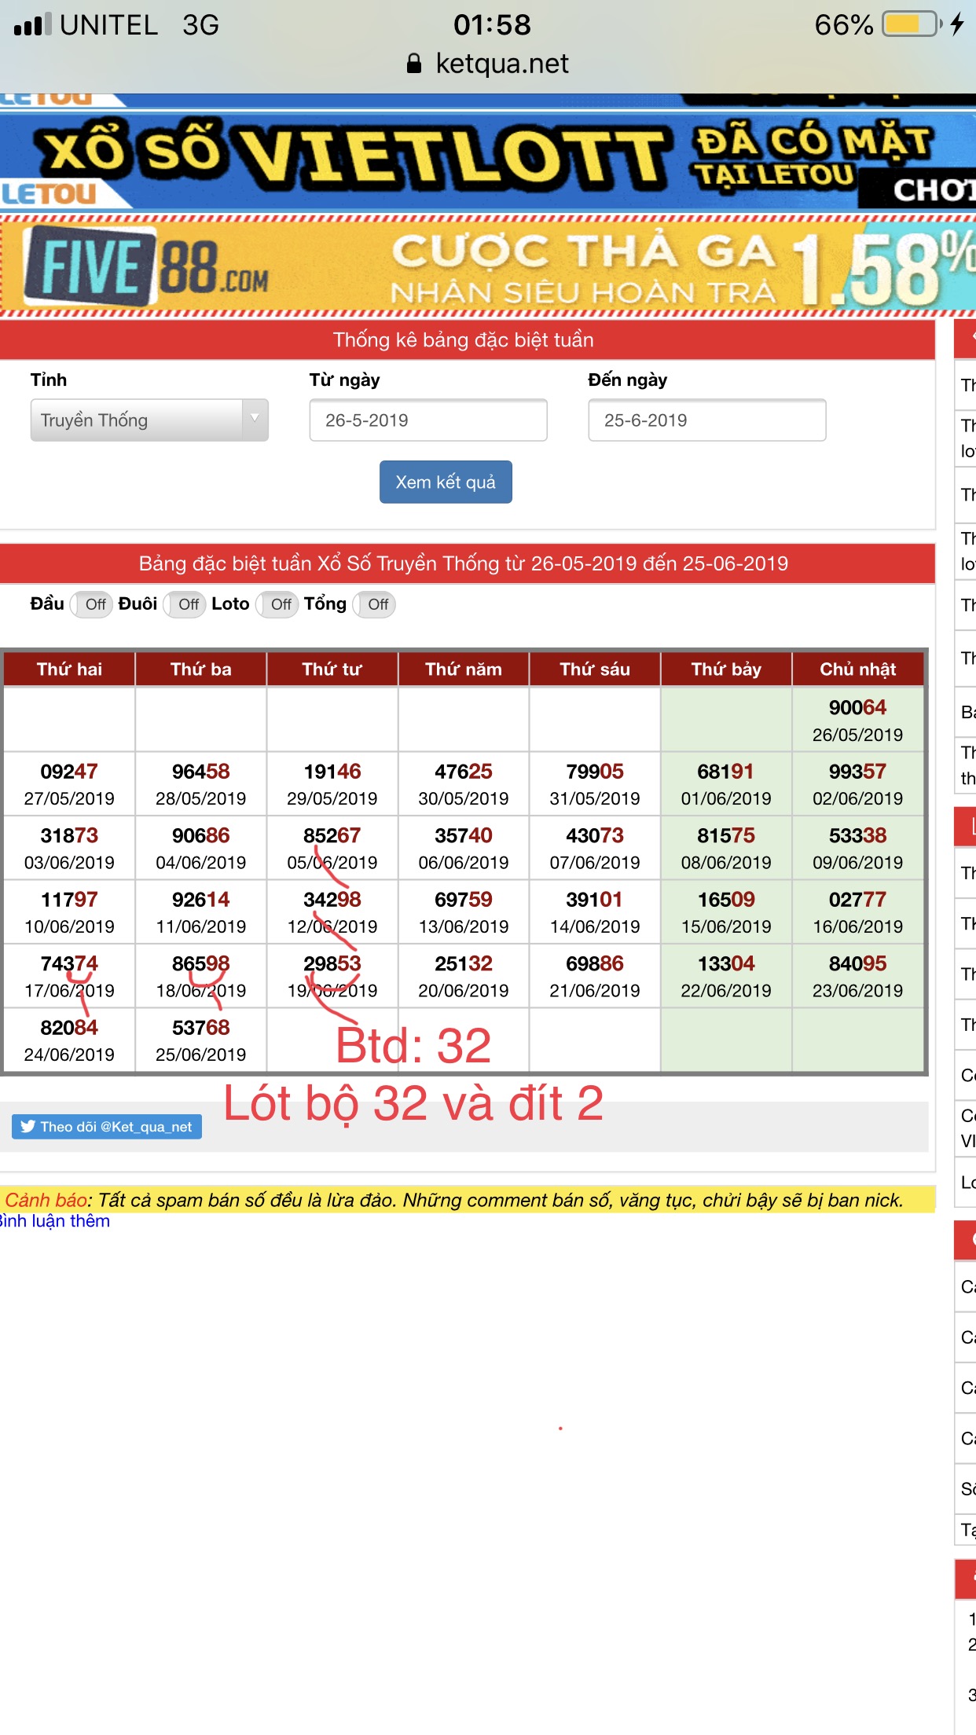Image resolution: width=976 pixels, height=1735 pixels.
Task: Click the Đến ngày date field
Action: [x=706, y=420]
